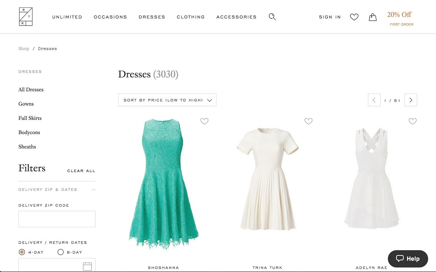Select the 8-DAY rental option
Viewport: 436px width, 272px height.
click(x=60, y=252)
